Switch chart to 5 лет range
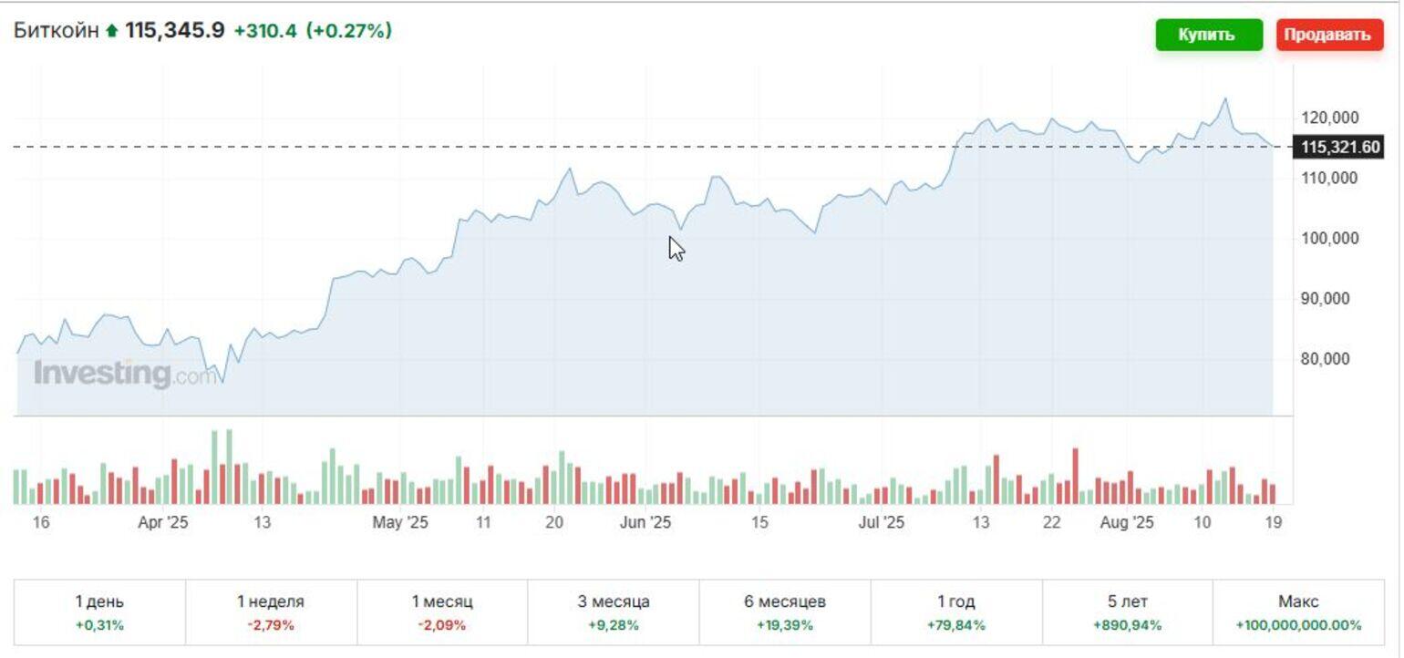The width and height of the screenshot is (1404, 658). [x=1128, y=612]
